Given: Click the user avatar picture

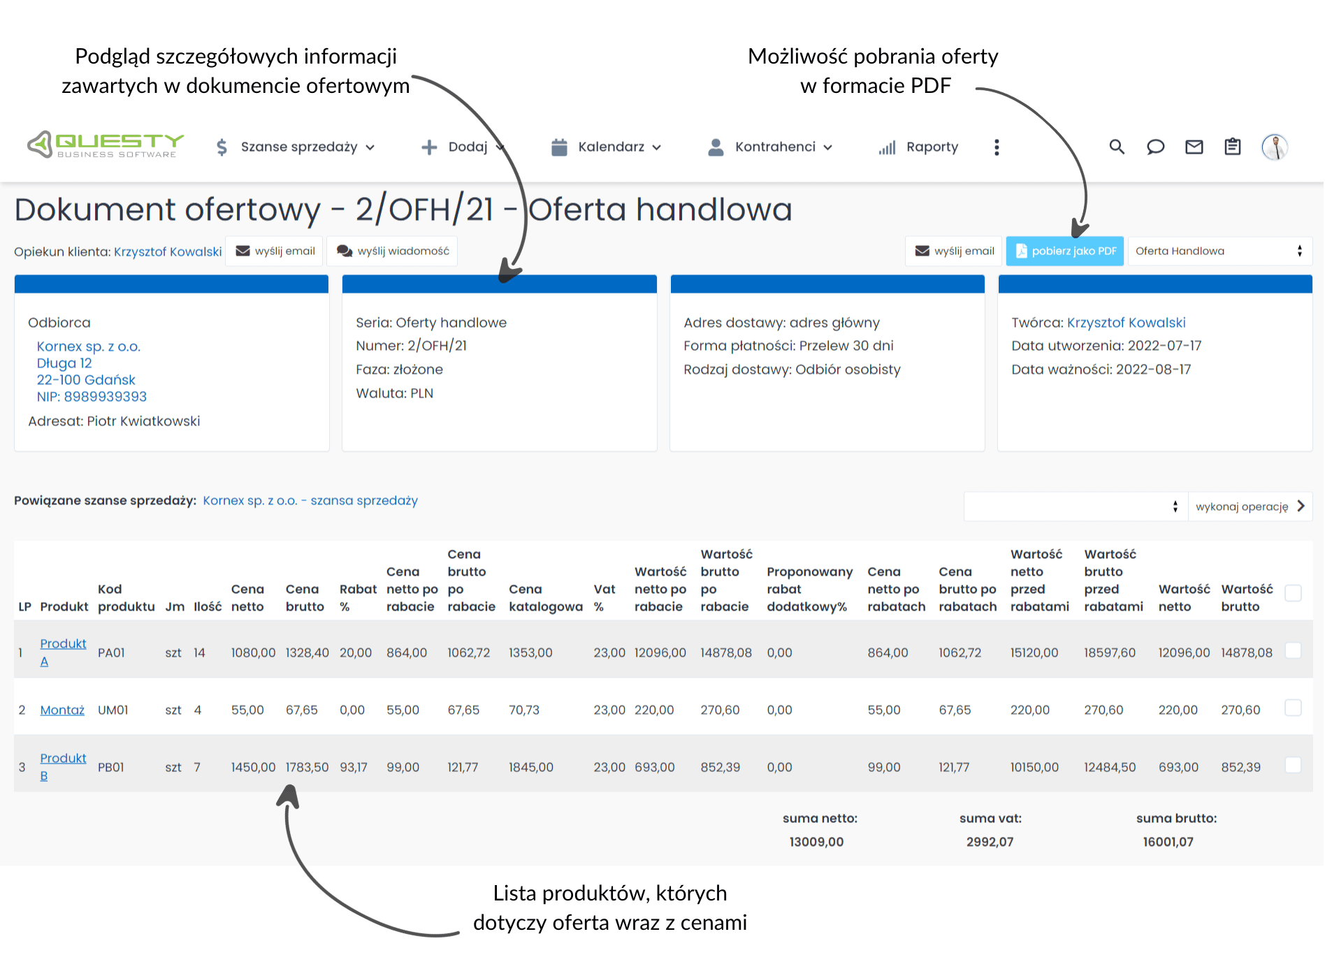Looking at the screenshot, I should click(x=1275, y=147).
